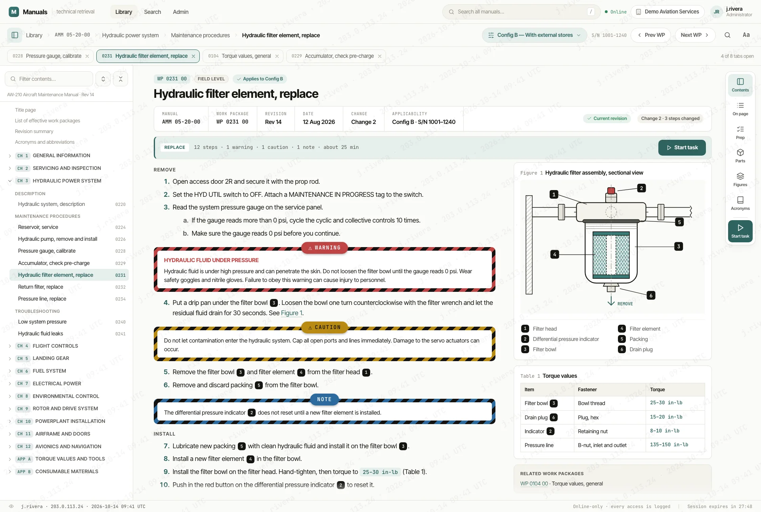The width and height of the screenshot is (761, 512).
Task: Toggle the sidebar panel icon
Action: pyautogui.click(x=15, y=35)
